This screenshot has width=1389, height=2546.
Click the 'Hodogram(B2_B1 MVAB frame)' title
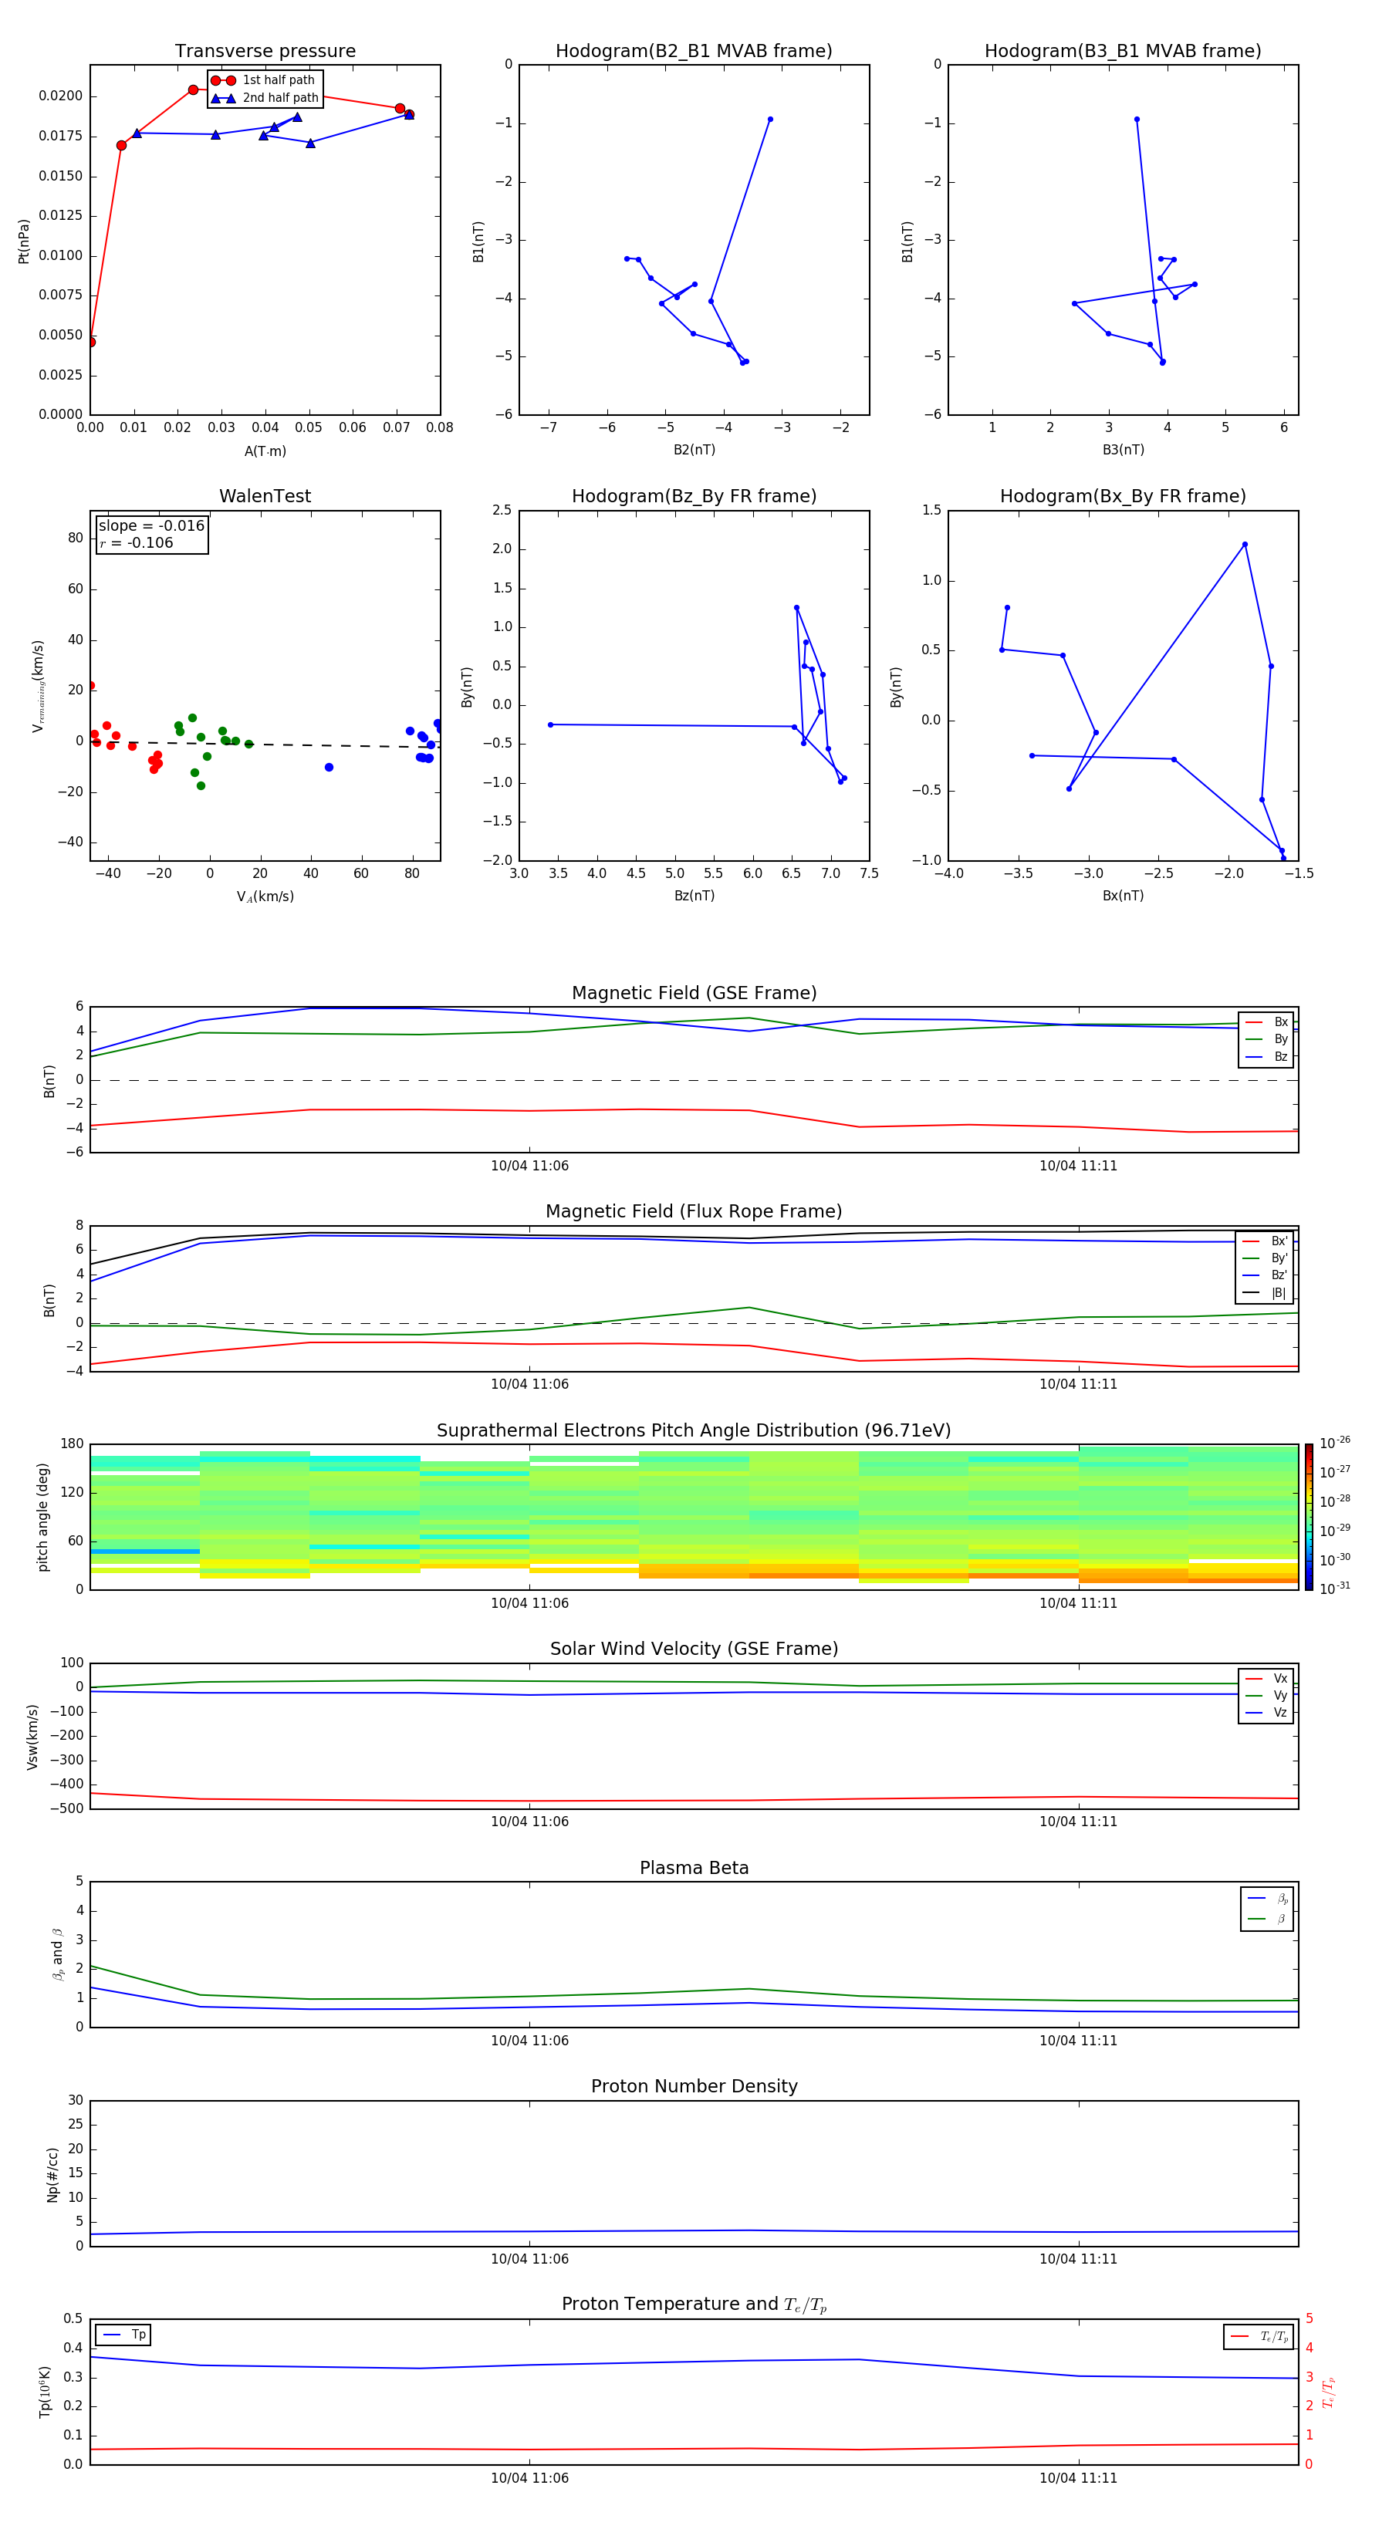(x=694, y=52)
